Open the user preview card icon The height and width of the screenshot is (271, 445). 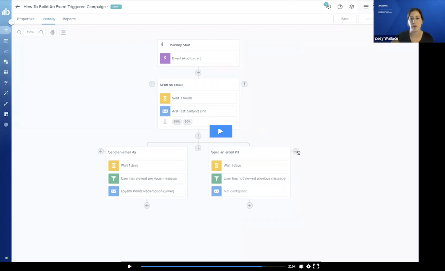coord(63,32)
